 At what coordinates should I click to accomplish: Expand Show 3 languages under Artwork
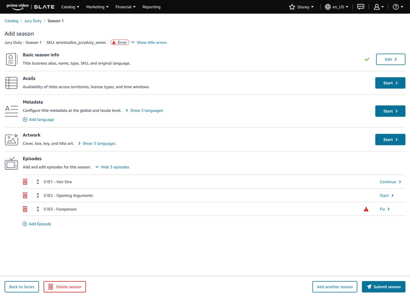(x=98, y=144)
